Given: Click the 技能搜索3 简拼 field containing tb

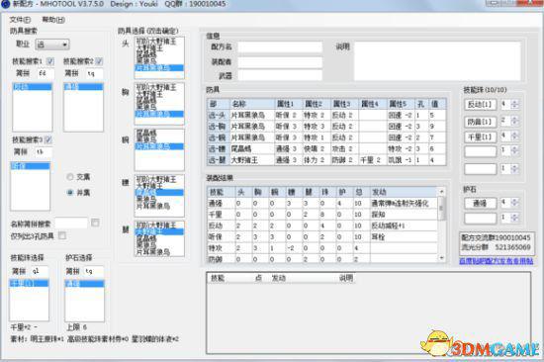Looking at the screenshot, I should click(x=43, y=151).
